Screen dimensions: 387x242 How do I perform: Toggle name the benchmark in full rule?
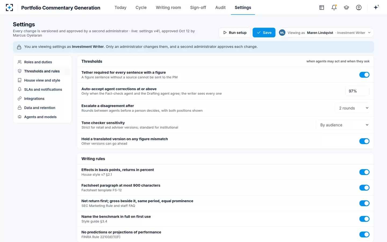[364, 219]
